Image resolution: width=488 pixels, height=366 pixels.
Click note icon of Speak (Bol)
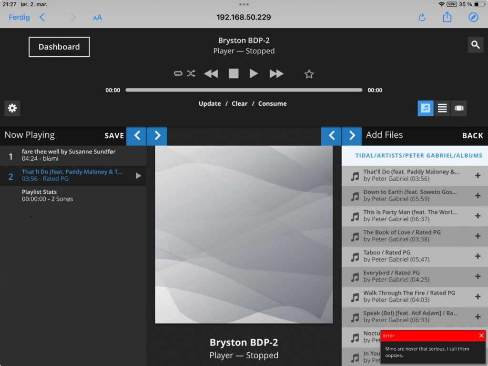point(355,318)
